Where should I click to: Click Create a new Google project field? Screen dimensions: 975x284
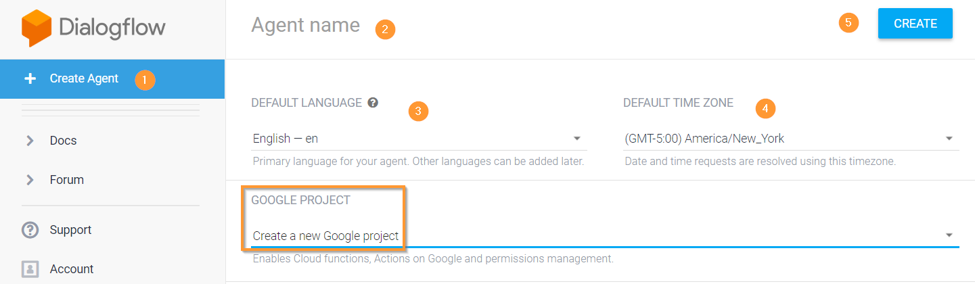point(605,236)
